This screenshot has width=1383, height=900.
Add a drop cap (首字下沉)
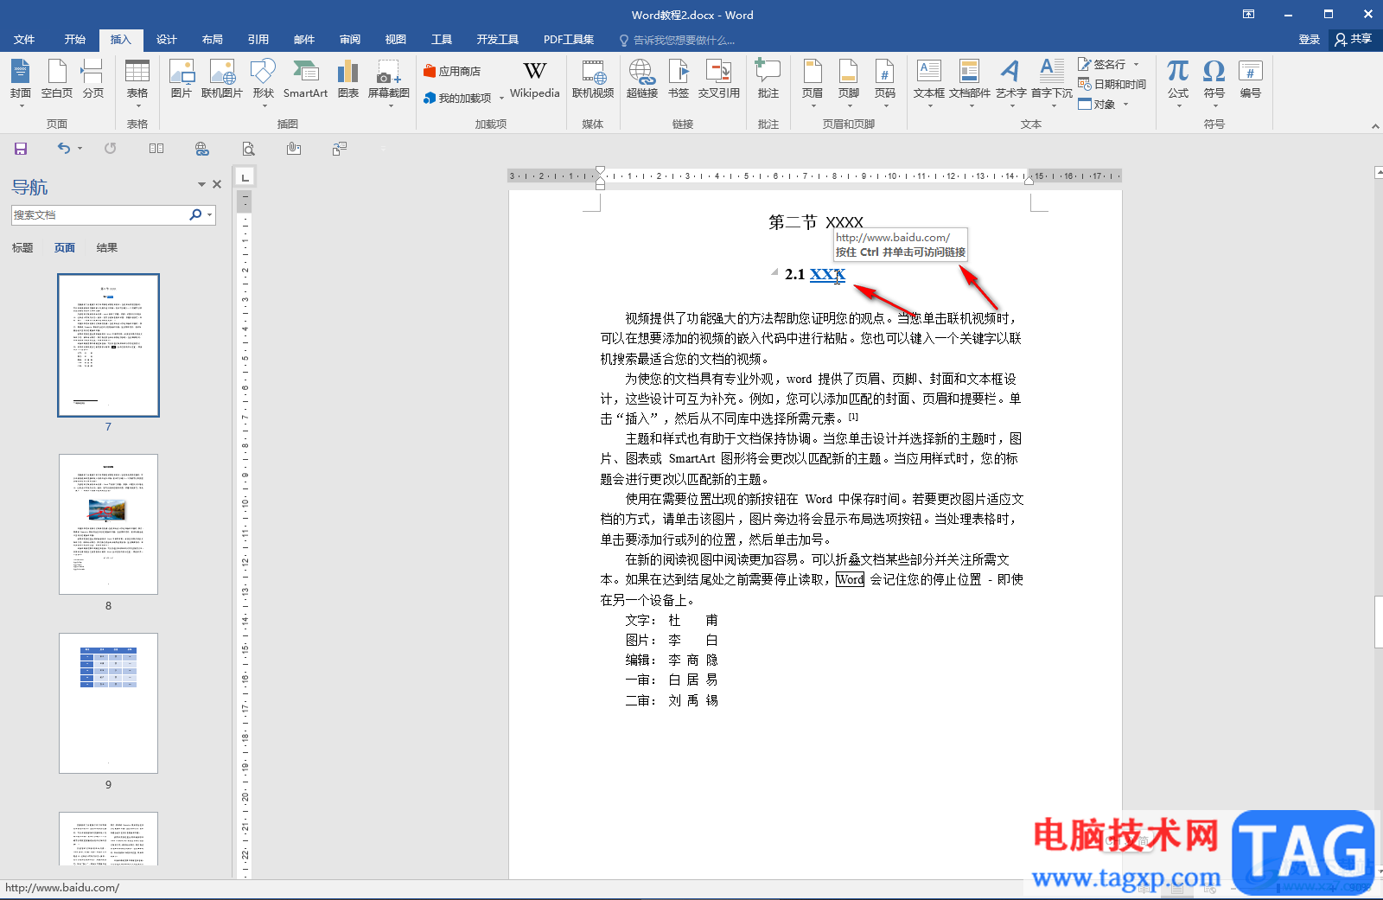click(1052, 82)
